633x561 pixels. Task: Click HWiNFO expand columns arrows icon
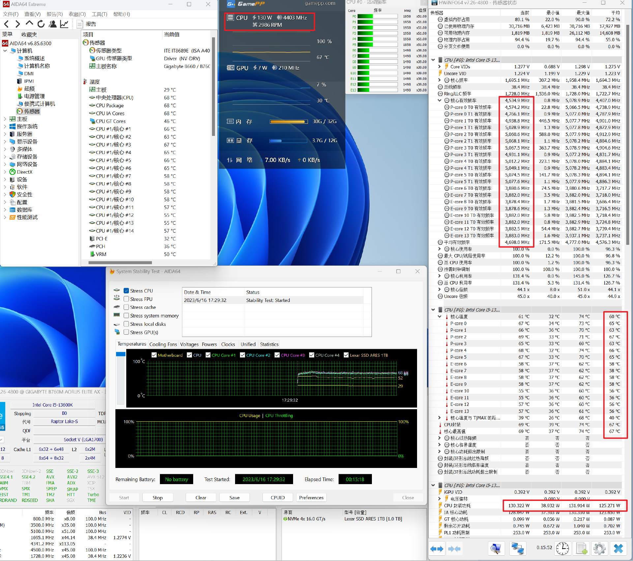(x=437, y=549)
